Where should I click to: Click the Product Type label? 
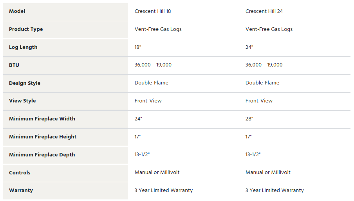(26, 29)
